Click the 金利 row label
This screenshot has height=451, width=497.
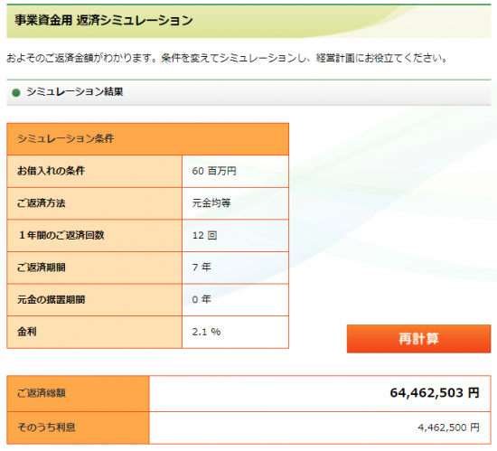point(27,332)
